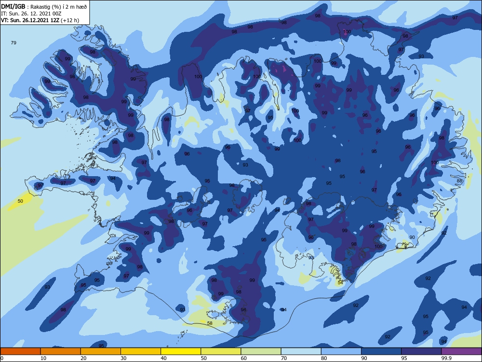Click the 70–80 pale blue legend swatch
Viewport: 482px width, 362px height.
[x=301, y=351]
